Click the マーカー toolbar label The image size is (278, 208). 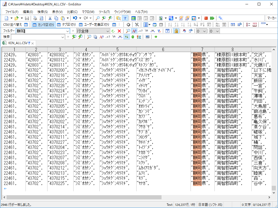pyautogui.click(x=272, y=18)
